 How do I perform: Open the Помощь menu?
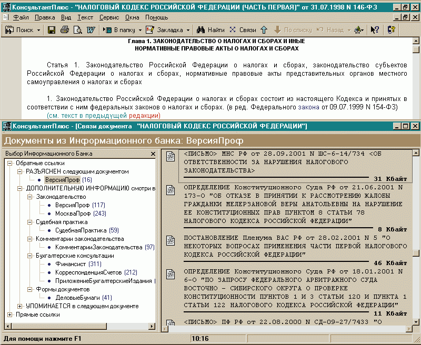(x=156, y=17)
